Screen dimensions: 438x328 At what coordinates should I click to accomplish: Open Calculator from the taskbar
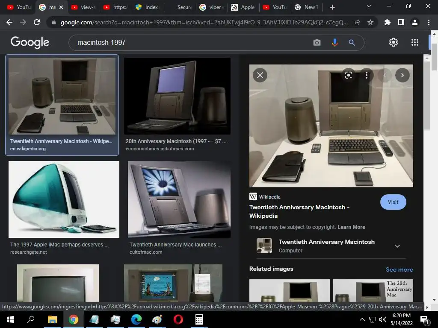click(x=199, y=319)
